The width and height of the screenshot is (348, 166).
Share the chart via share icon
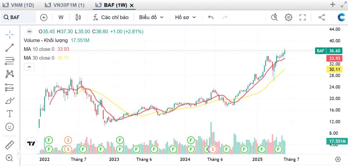point(322,17)
